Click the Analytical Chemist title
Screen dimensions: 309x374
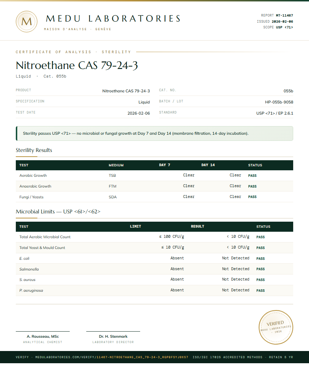pyautogui.click(x=43, y=342)
